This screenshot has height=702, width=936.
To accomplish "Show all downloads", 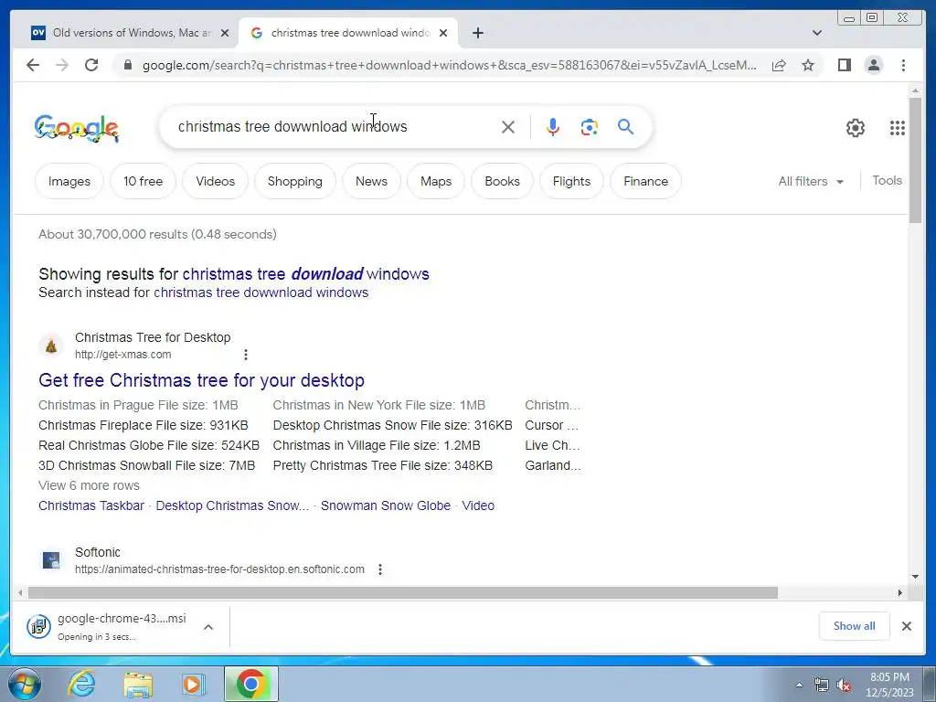I will pyautogui.click(x=855, y=626).
